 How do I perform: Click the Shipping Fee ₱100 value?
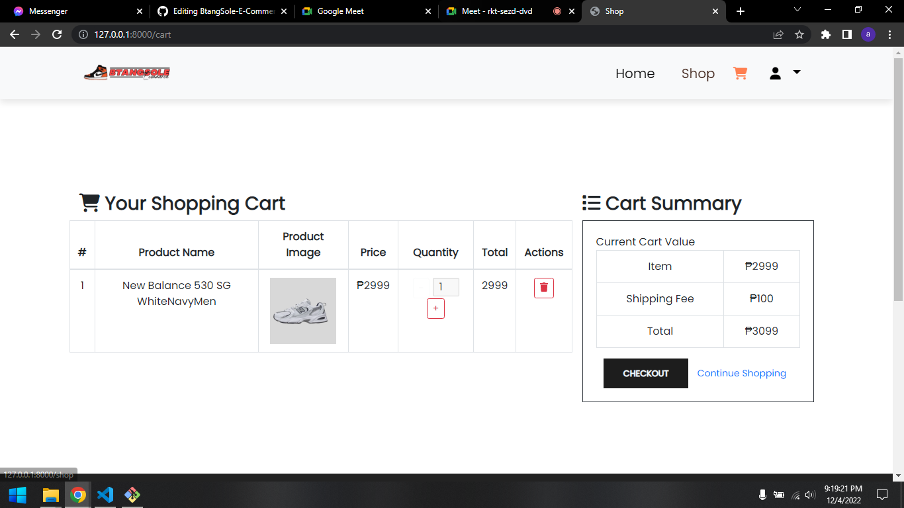click(762, 298)
